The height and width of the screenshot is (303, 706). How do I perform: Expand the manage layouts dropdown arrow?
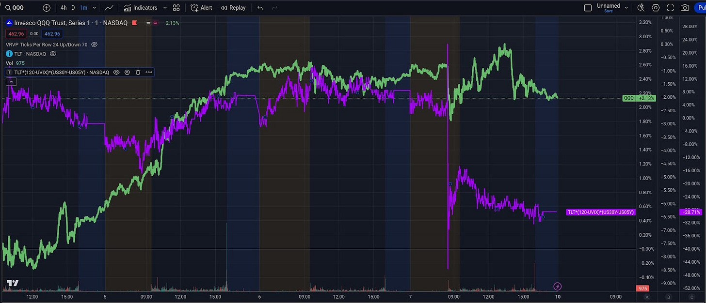click(626, 8)
